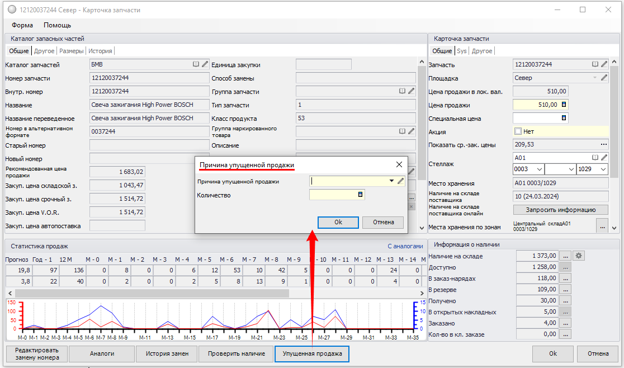This screenshot has width=624, height=368.
Task: Open the Форма menu
Action: coord(22,25)
